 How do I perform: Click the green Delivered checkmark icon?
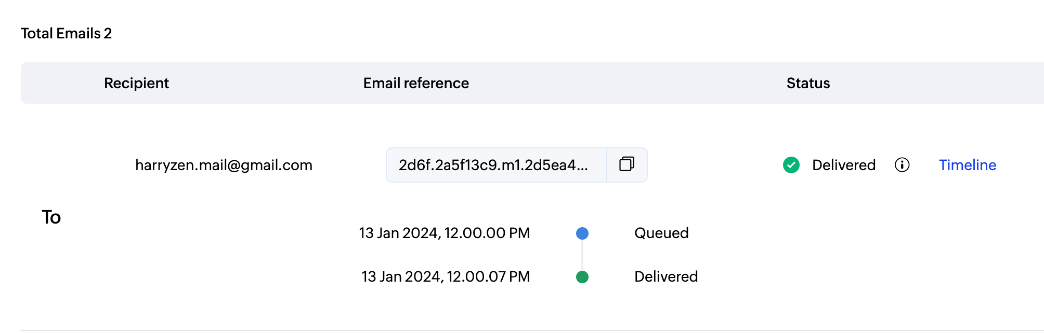791,165
